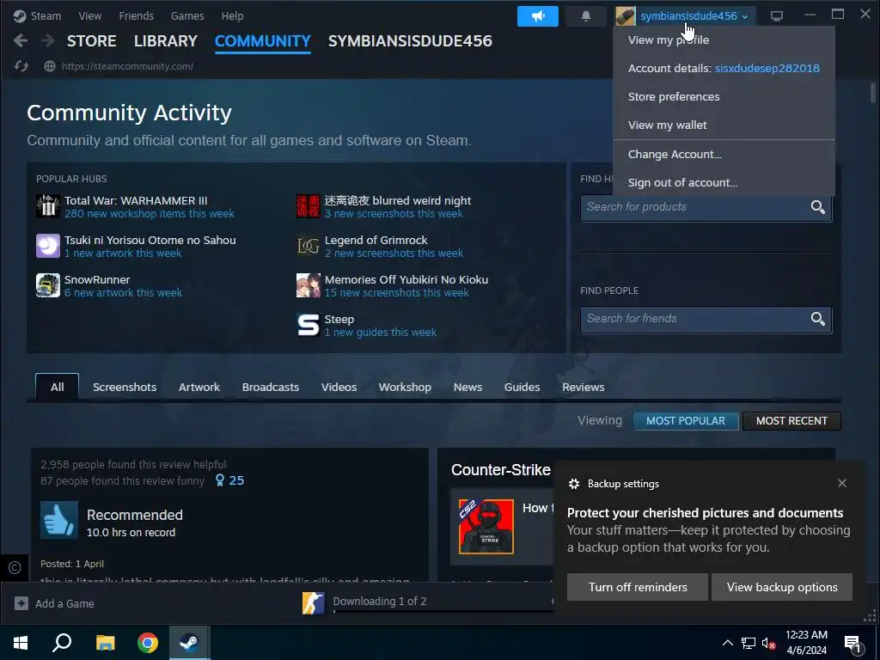880x660 pixels.
Task: Click the thumbs-up Recommended icon
Action: click(x=59, y=520)
